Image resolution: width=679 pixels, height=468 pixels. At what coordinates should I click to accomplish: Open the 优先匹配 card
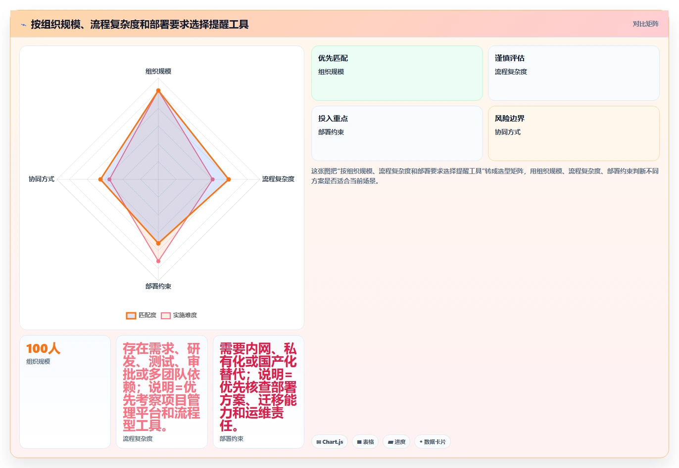click(397, 73)
